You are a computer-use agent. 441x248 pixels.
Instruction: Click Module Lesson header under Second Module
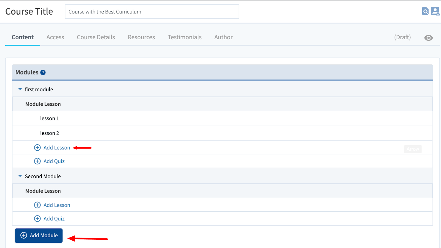click(222, 191)
